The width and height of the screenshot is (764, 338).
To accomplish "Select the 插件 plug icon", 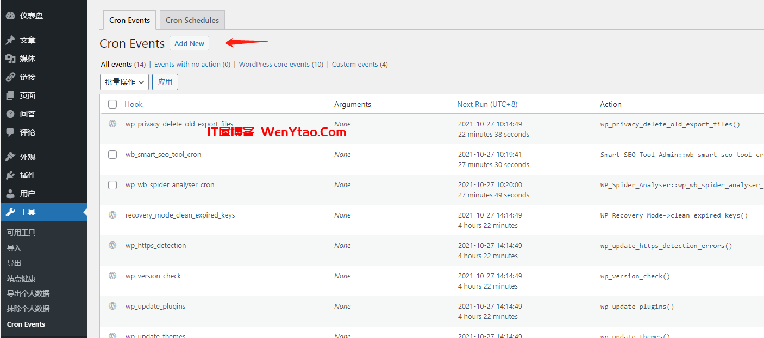I will [10, 175].
